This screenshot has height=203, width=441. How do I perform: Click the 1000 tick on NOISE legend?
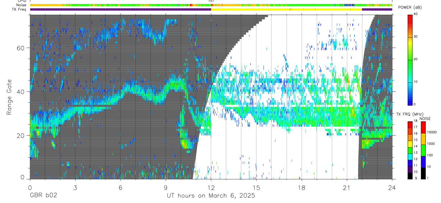(431, 144)
